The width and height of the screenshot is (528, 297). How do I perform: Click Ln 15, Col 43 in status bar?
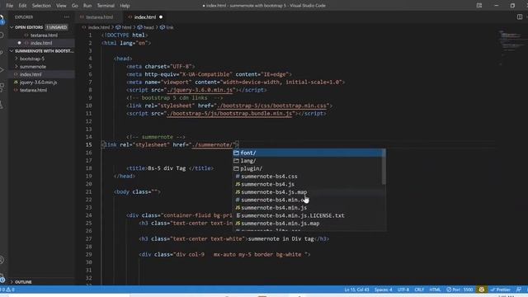(356, 290)
